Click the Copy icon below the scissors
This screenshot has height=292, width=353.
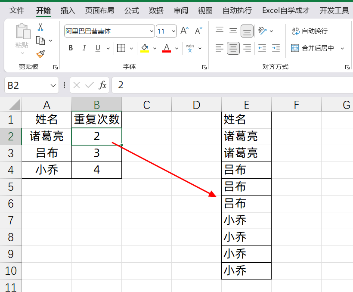point(41,40)
